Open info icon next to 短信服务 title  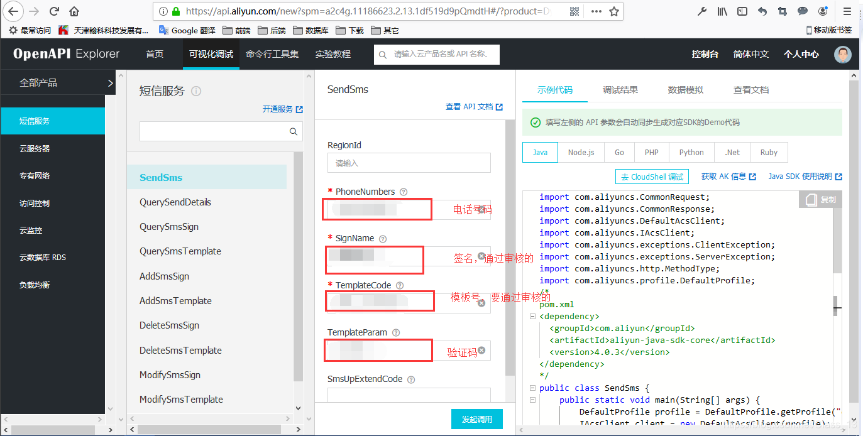pyautogui.click(x=196, y=91)
